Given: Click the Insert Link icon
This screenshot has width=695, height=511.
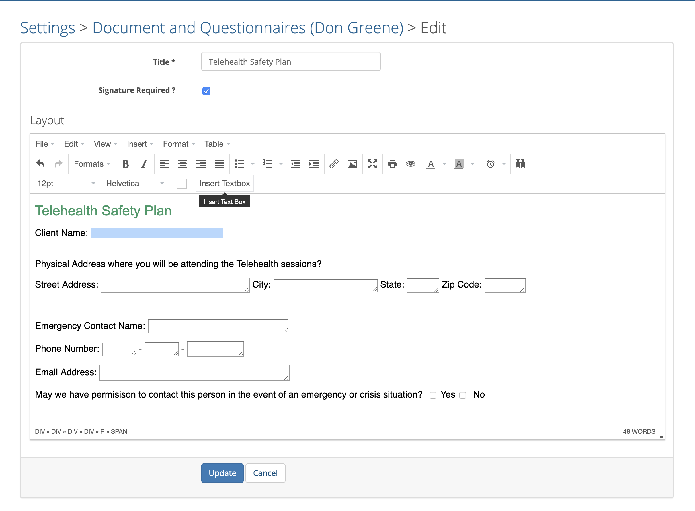Looking at the screenshot, I should pos(334,164).
